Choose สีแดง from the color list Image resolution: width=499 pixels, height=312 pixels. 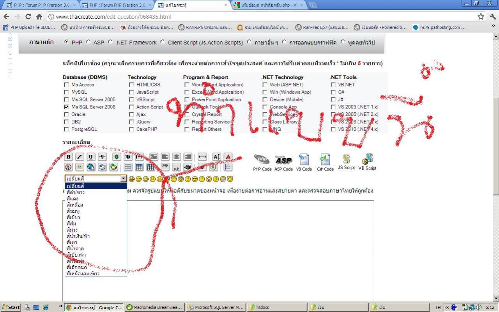(x=96, y=199)
